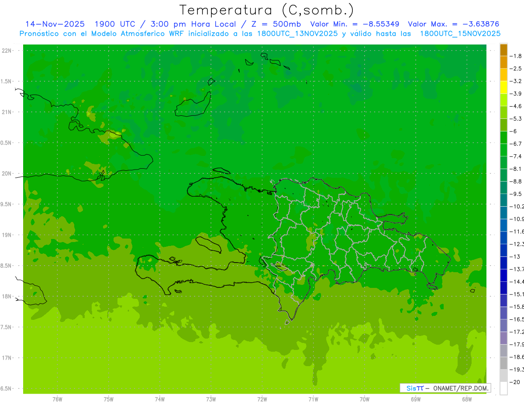This screenshot has height=405, width=524.
Task: Click the "72W" longitude label
Action: [x=262, y=399]
